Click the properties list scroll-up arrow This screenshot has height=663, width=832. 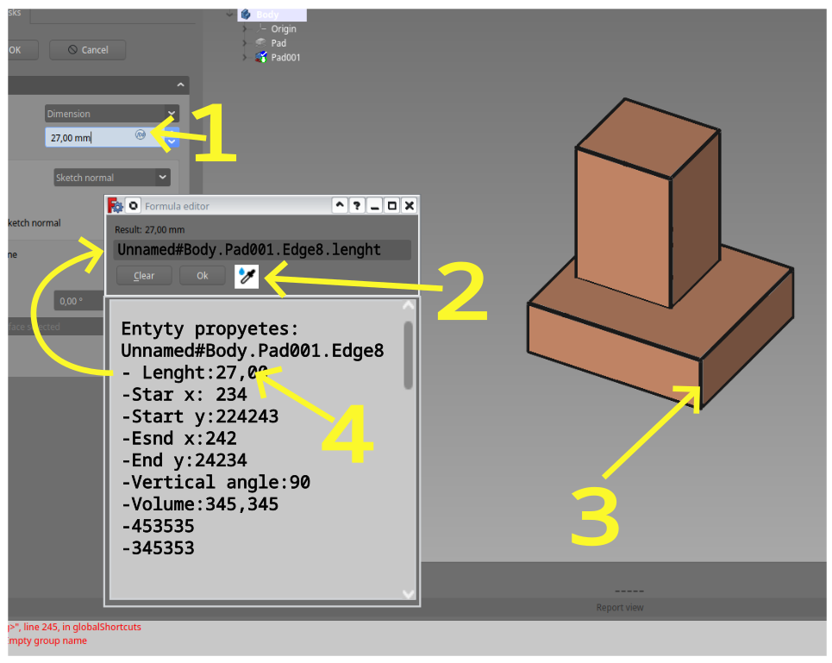point(408,304)
